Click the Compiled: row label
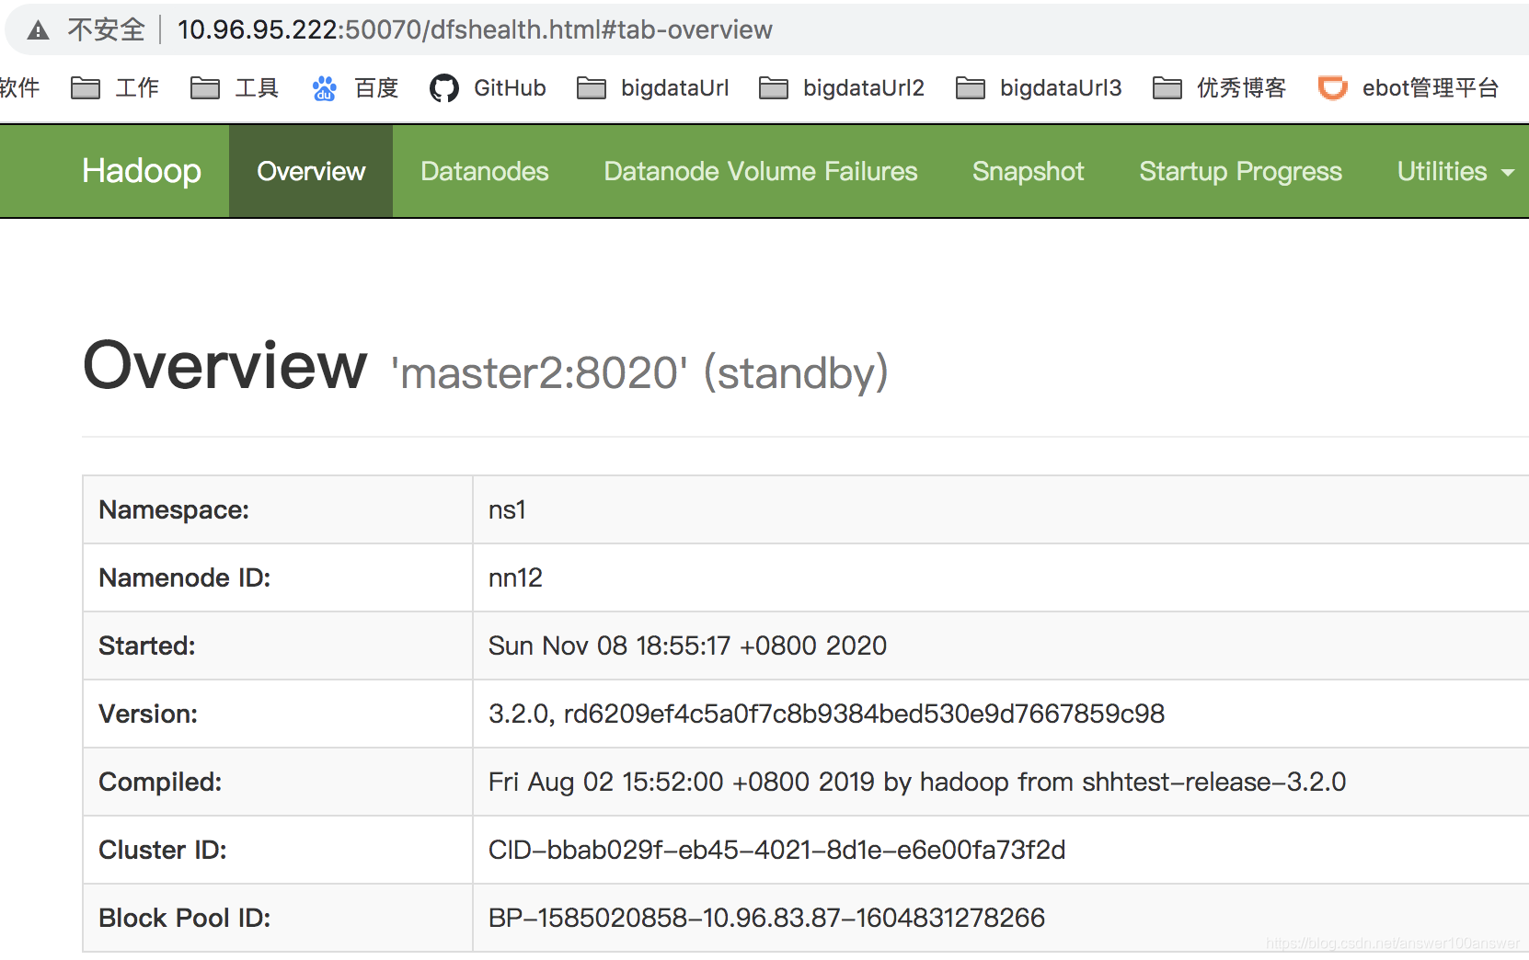1529x960 pixels. pos(160,782)
